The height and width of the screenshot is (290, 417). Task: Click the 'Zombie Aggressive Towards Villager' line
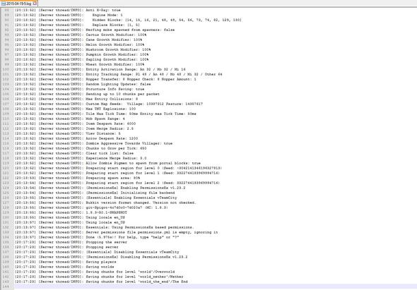(x=93, y=143)
